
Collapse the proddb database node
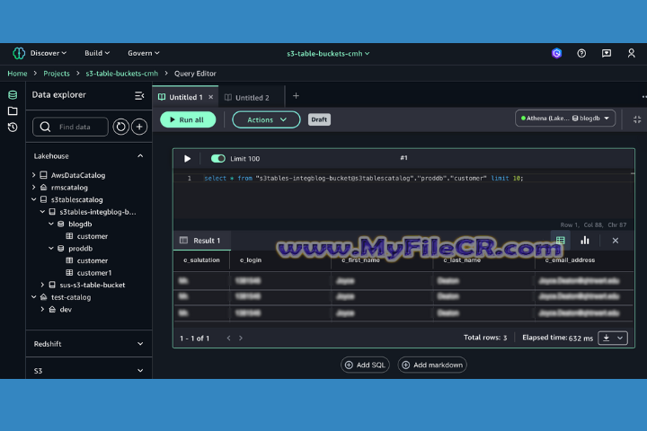pos(51,249)
